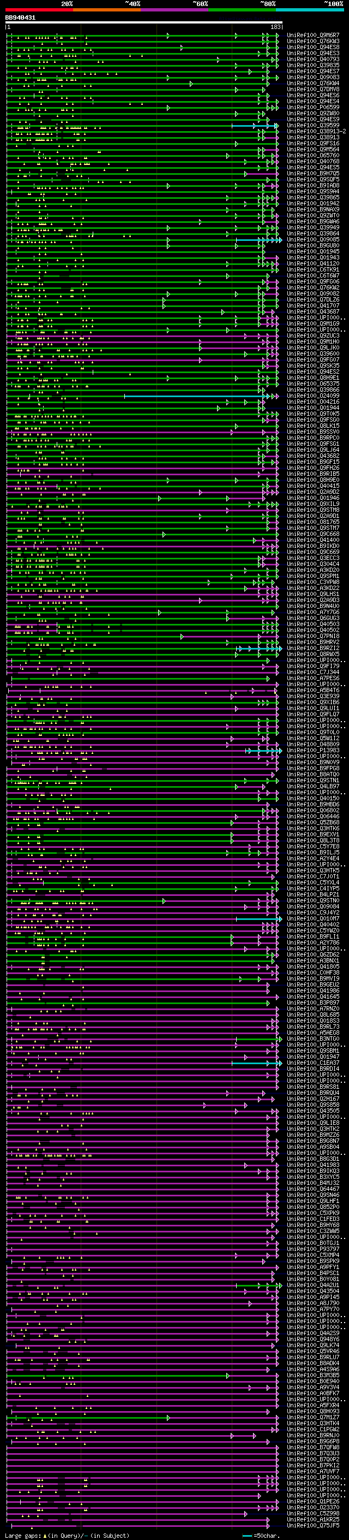The image size is (349, 1540).
Task: Select hit UniRef100_Q6GUG3
Action: coord(313,617)
